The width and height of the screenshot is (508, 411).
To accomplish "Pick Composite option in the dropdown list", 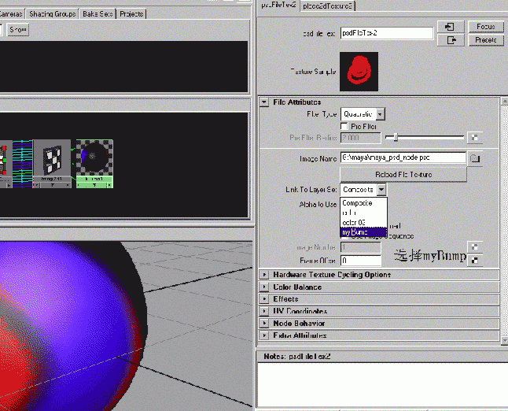I will coord(364,202).
